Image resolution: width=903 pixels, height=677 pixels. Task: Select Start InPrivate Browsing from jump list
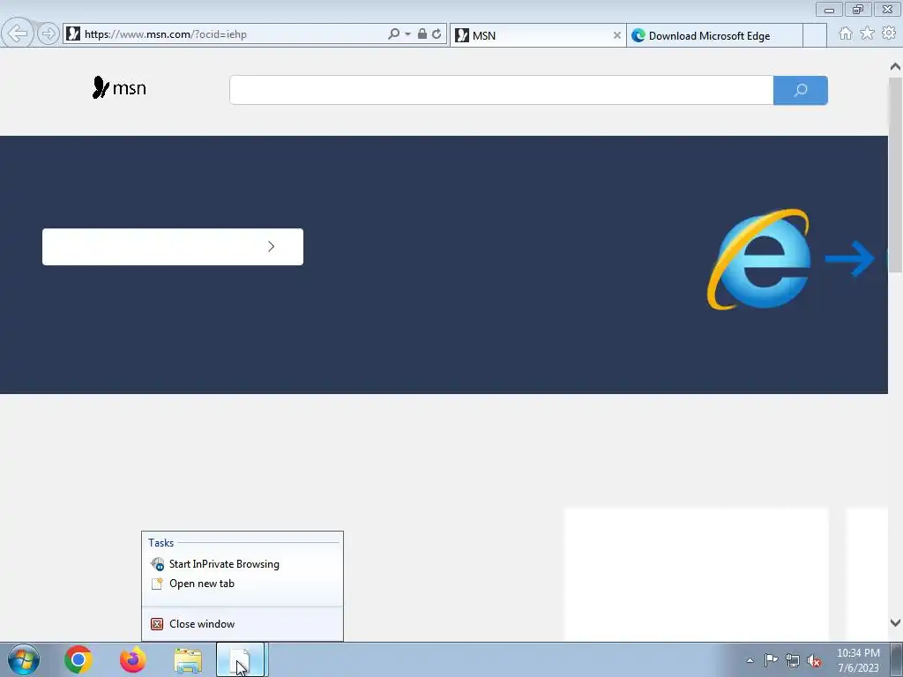coord(224,564)
